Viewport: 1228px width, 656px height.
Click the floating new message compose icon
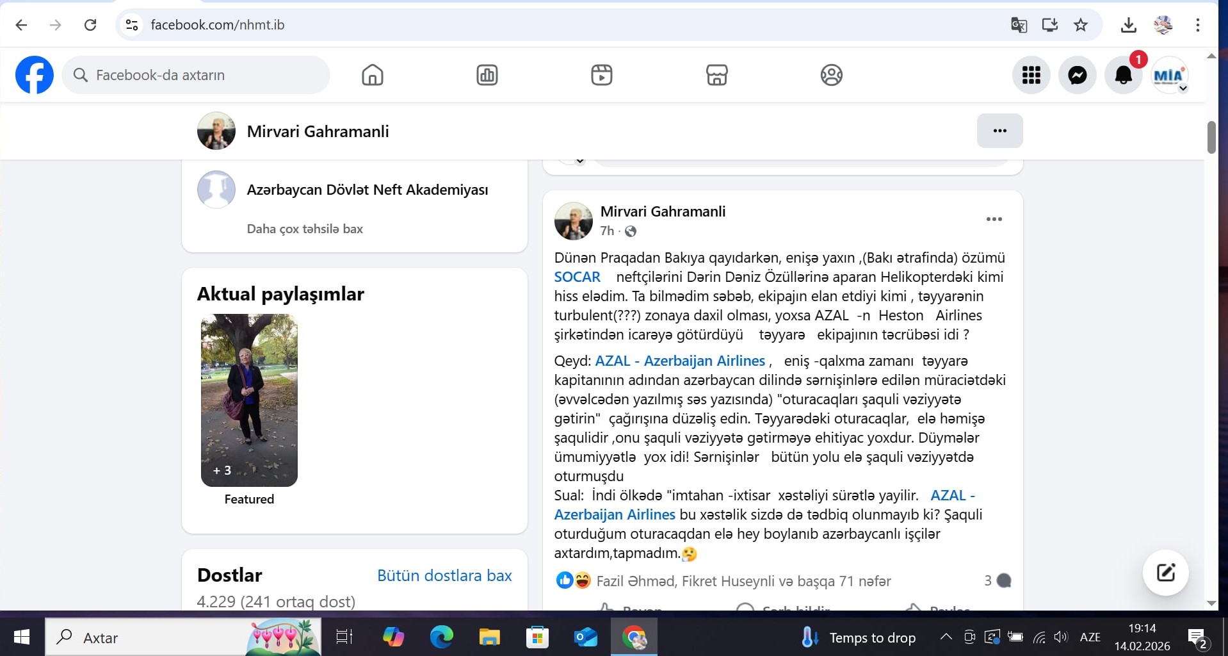point(1165,573)
